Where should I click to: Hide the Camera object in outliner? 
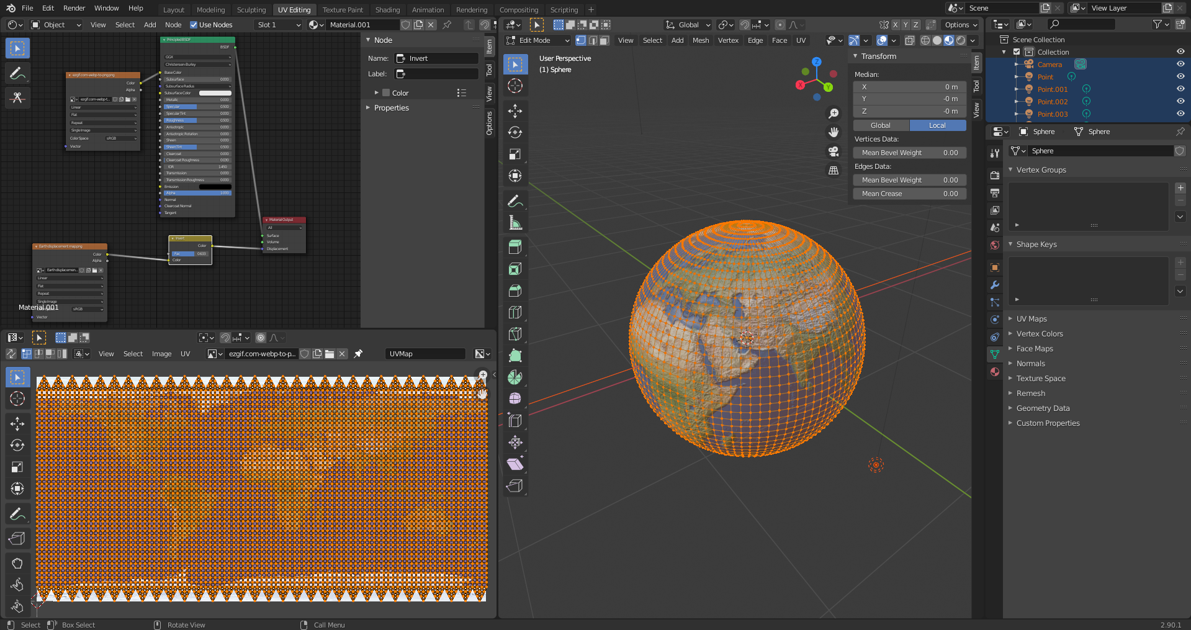[x=1180, y=65]
